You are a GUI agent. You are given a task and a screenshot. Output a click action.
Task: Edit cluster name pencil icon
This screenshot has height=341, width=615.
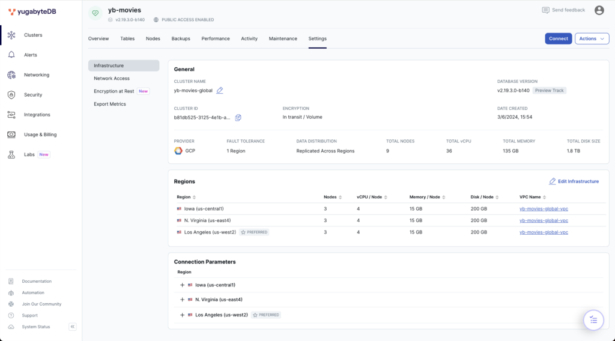(x=220, y=91)
